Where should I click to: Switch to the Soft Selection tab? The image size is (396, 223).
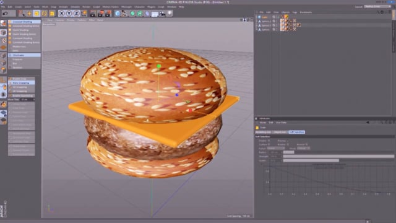[297, 132]
